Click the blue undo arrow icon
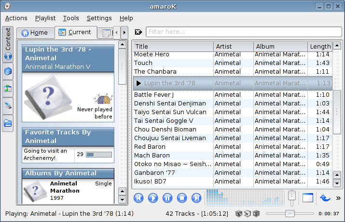Viewport: 345px width, 222px height. click(325, 198)
